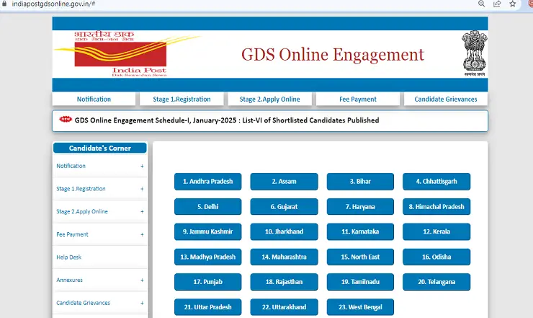Screen dimensions: 533x318
Task: Select the 2. Assam button
Action: [285, 182]
